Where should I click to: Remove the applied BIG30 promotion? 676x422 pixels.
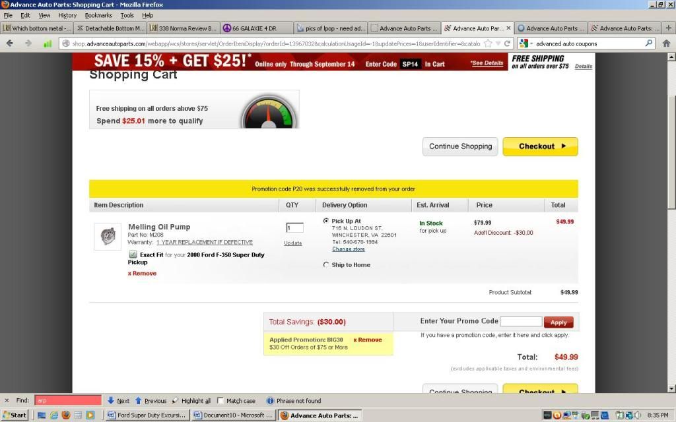coord(368,340)
